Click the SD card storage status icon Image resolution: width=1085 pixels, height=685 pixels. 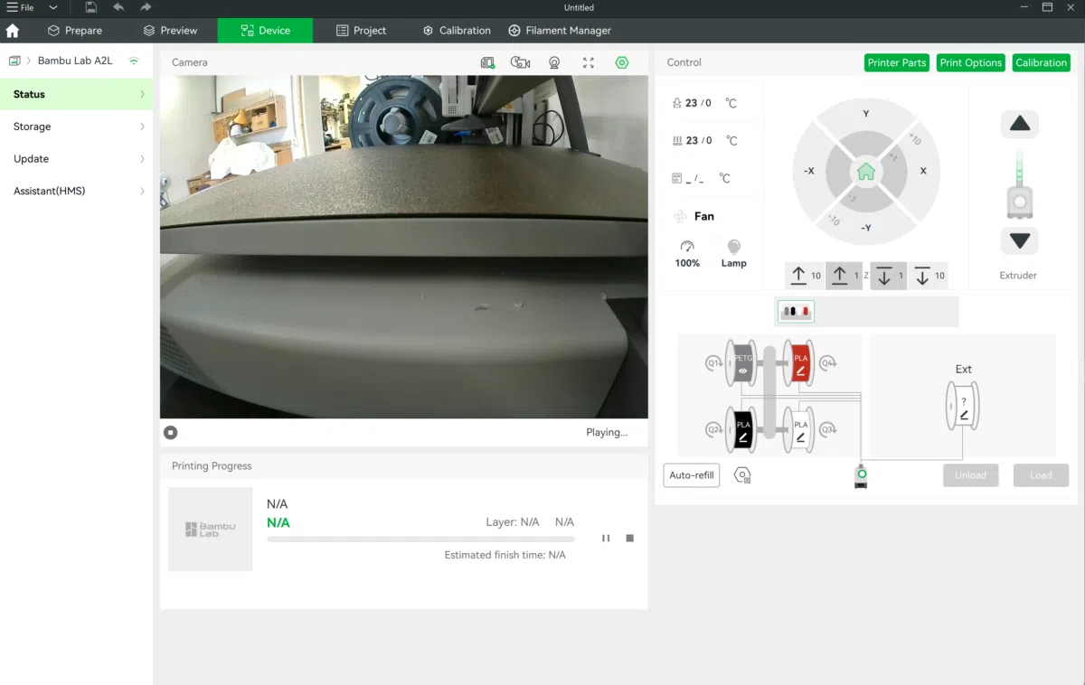[x=488, y=62]
